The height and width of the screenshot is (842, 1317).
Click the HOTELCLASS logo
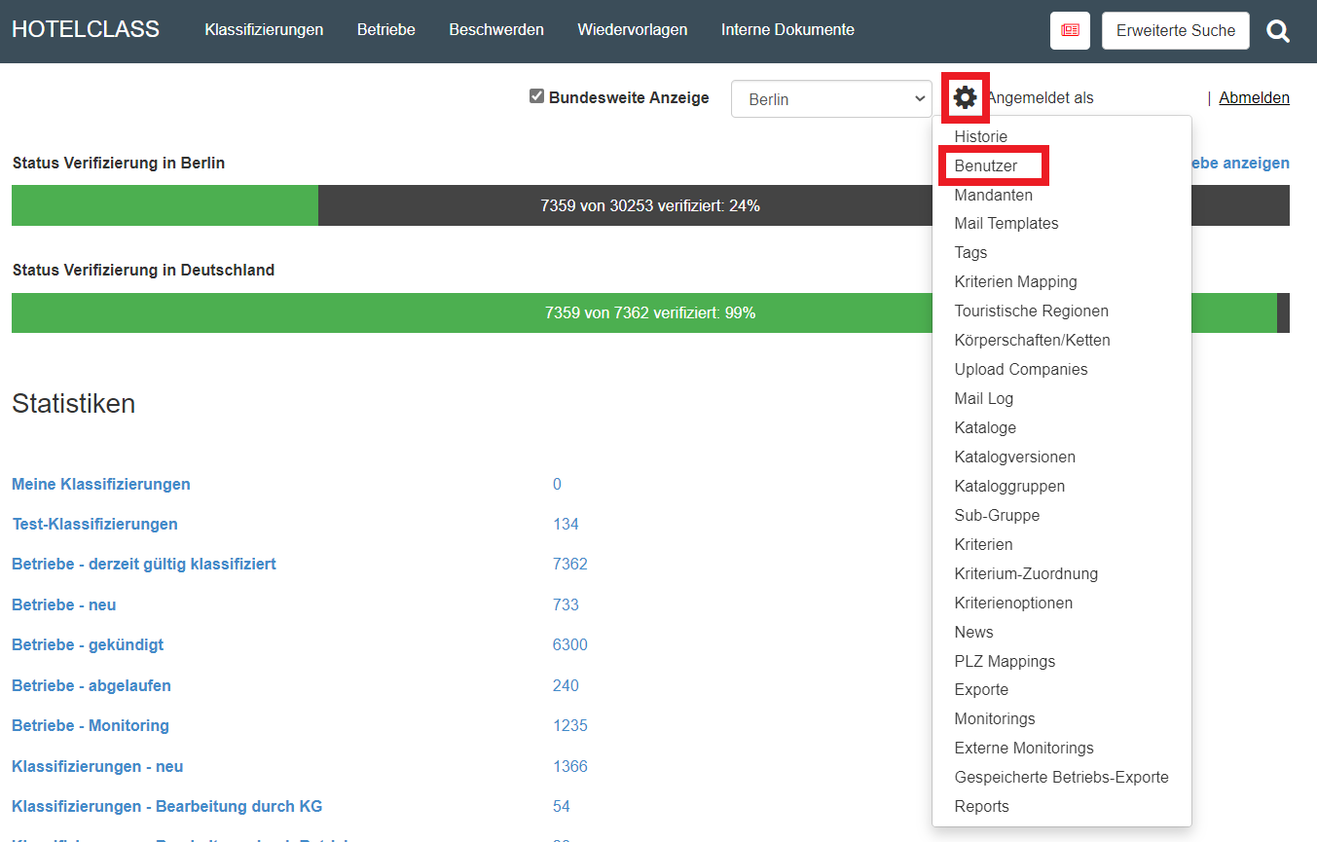pyautogui.click(x=86, y=30)
